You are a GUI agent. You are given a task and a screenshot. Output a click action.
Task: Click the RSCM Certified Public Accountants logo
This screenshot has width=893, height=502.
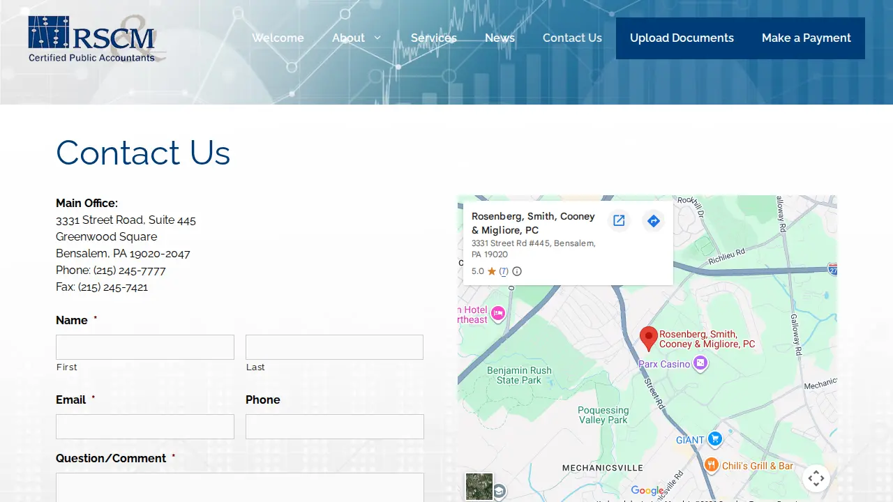point(96,38)
